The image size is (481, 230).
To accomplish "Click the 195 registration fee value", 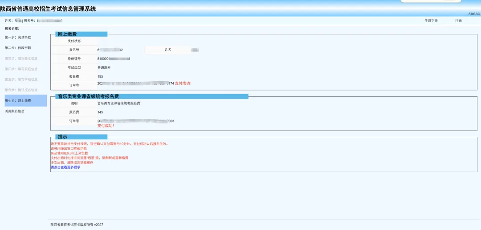I will pyautogui.click(x=100, y=76).
